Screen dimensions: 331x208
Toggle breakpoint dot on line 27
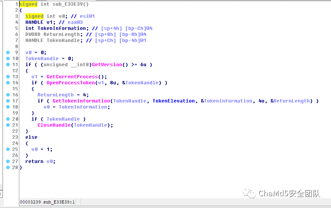pos(8,161)
